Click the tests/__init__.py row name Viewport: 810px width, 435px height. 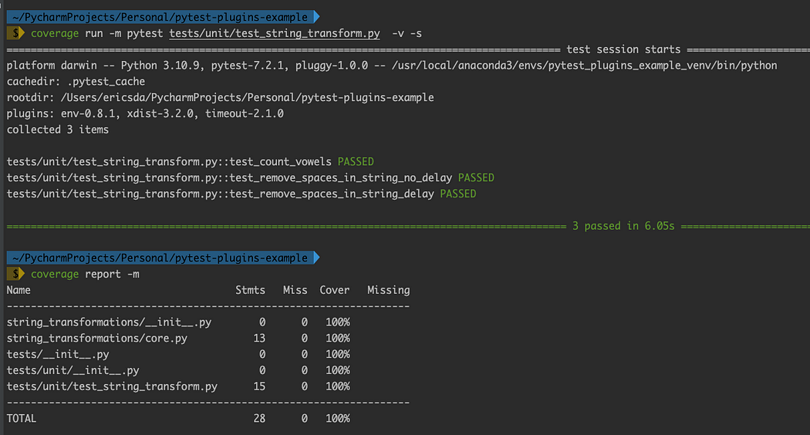pos(58,355)
